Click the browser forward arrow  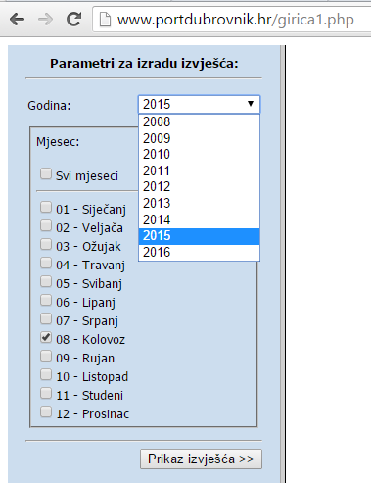point(45,20)
